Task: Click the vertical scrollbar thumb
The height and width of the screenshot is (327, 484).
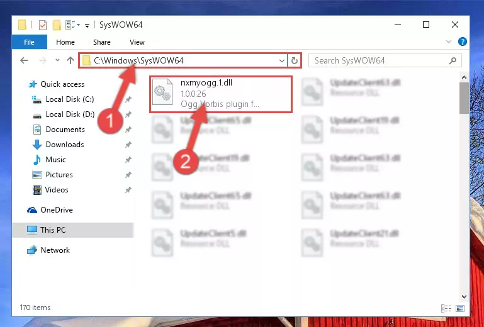Action: [x=464, y=98]
